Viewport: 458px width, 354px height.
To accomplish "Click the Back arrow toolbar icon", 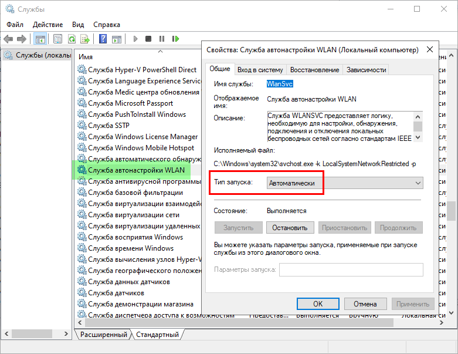I will point(8,39).
